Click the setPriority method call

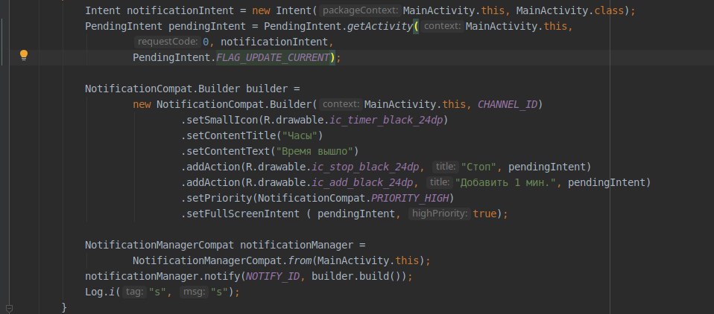click(x=219, y=199)
